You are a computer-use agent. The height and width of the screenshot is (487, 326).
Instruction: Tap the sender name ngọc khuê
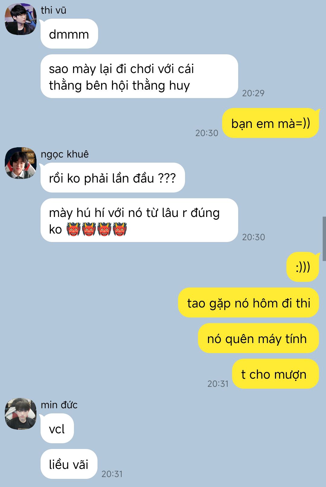[x=65, y=154]
